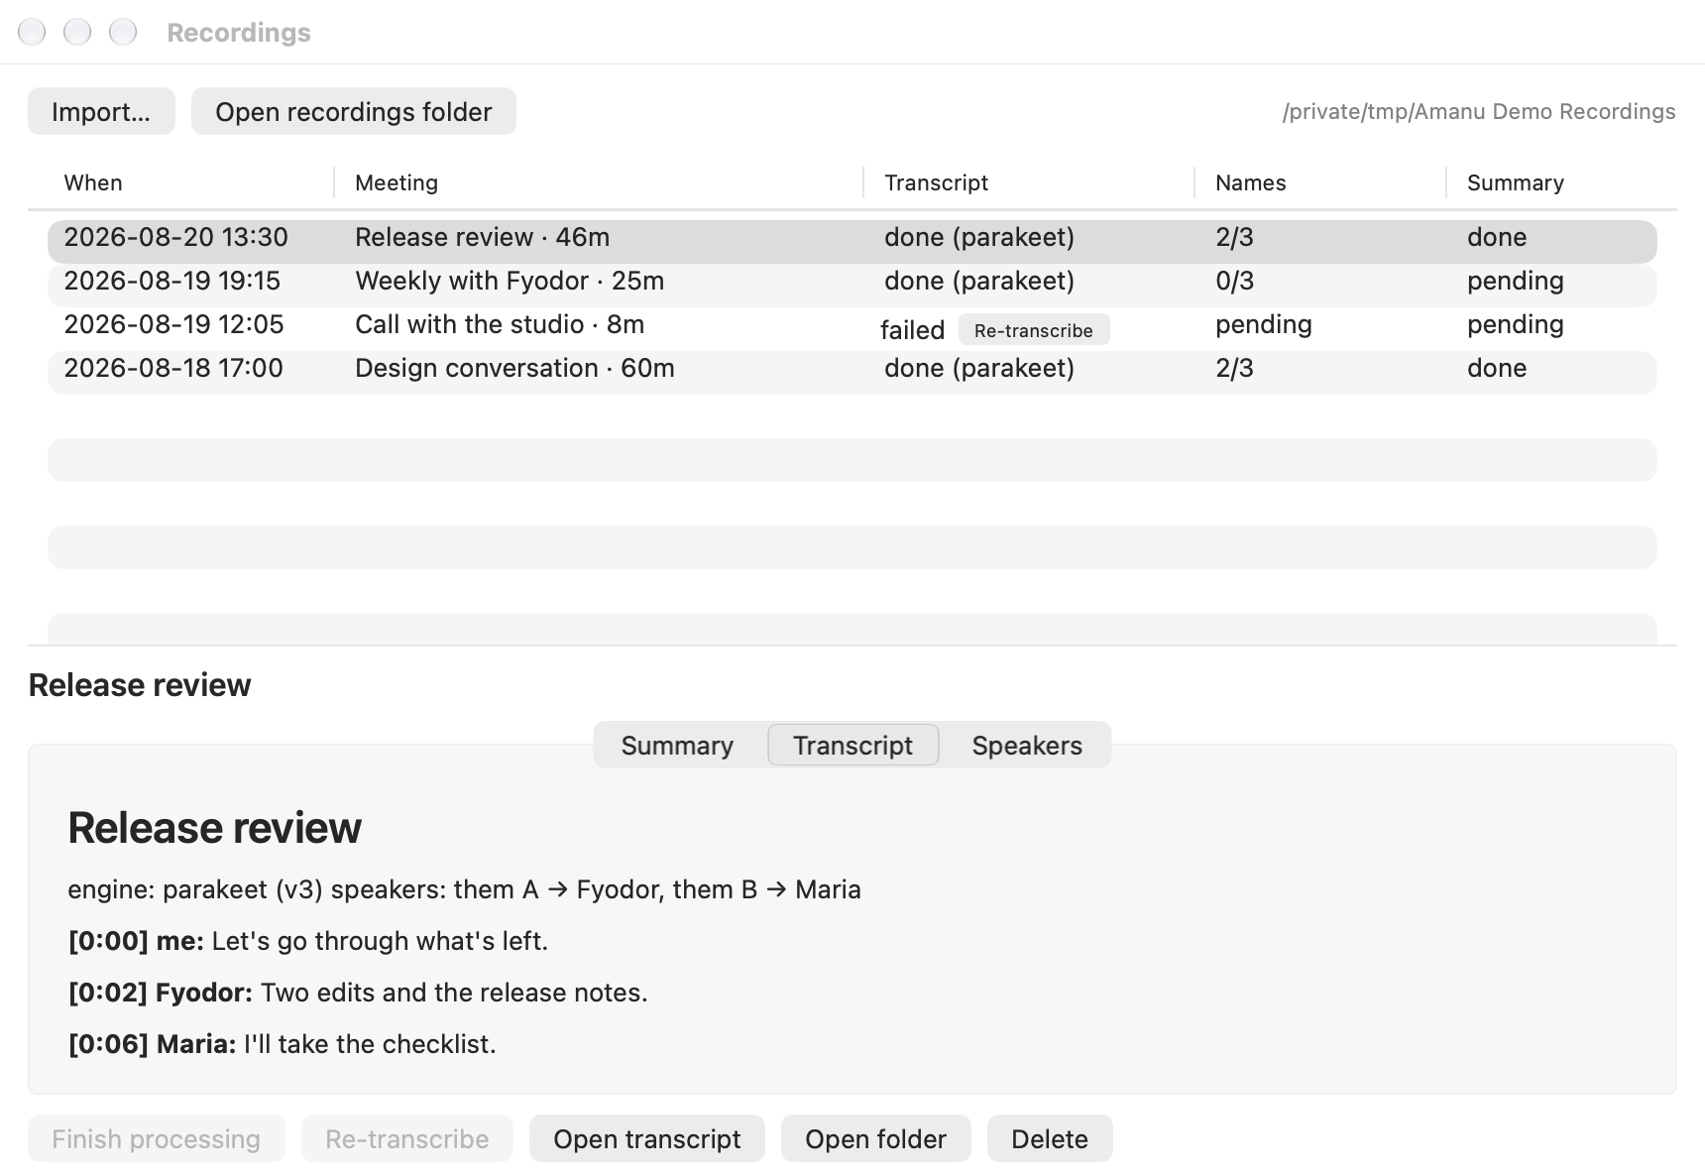Click the Release review detail section title
The height and width of the screenshot is (1174, 1705).
(x=140, y=685)
